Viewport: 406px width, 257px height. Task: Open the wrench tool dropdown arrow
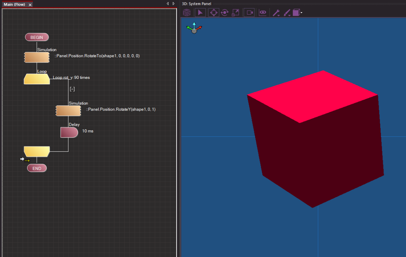[279, 15]
